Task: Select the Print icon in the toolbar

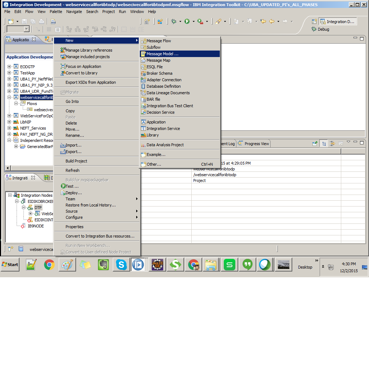Action: [x=41, y=21]
